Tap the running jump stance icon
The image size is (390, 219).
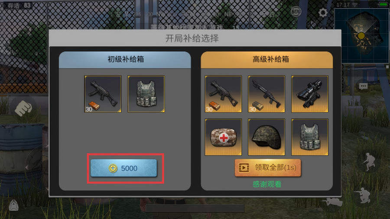click(369, 162)
